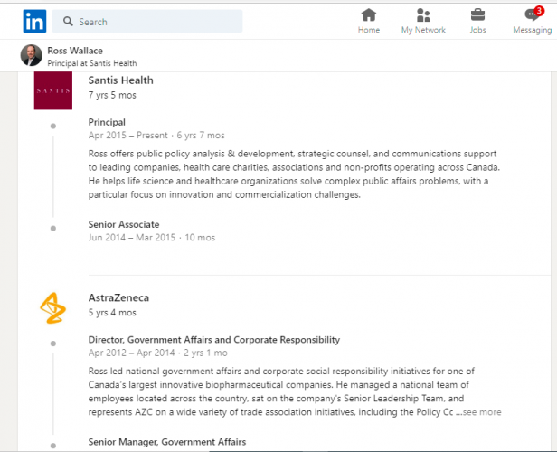Select the Principal position title
This screenshot has width=557, height=452.
click(107, 122)
